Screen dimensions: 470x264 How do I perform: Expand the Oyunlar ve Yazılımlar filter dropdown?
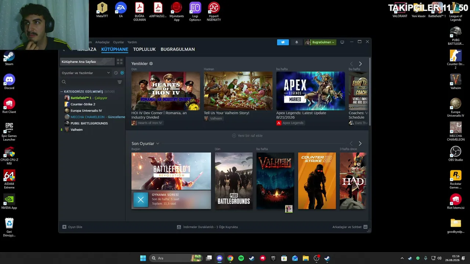pyautogui.click(x=86, y=73)
